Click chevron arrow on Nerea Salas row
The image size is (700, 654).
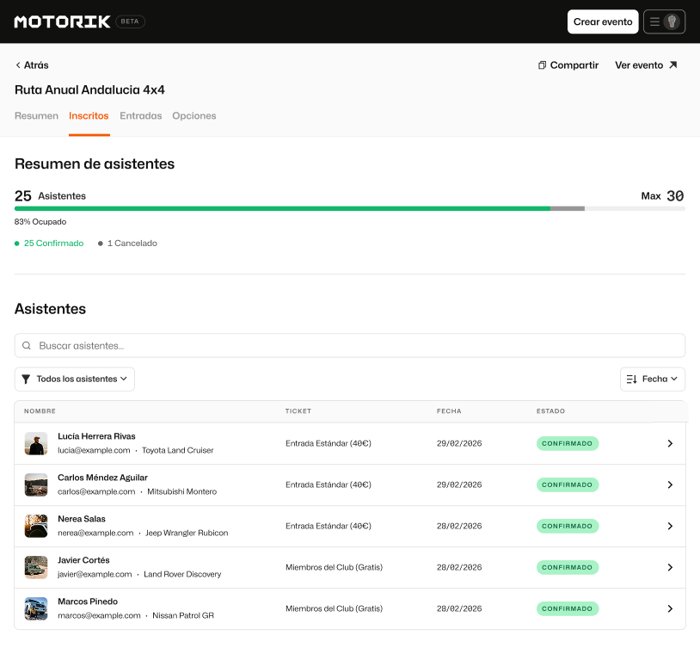(x=670, y=526)
